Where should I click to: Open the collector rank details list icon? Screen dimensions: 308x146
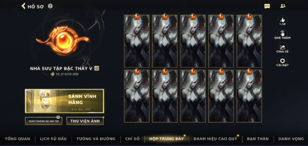(97, 68)
